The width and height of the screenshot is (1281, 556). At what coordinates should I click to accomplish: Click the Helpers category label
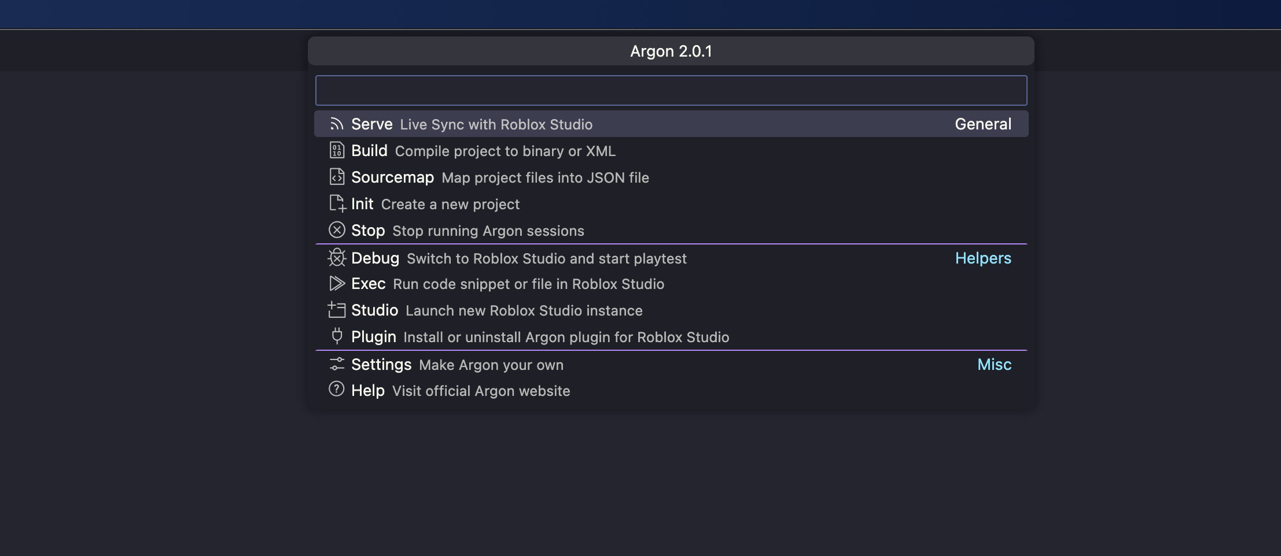[982, 258]
